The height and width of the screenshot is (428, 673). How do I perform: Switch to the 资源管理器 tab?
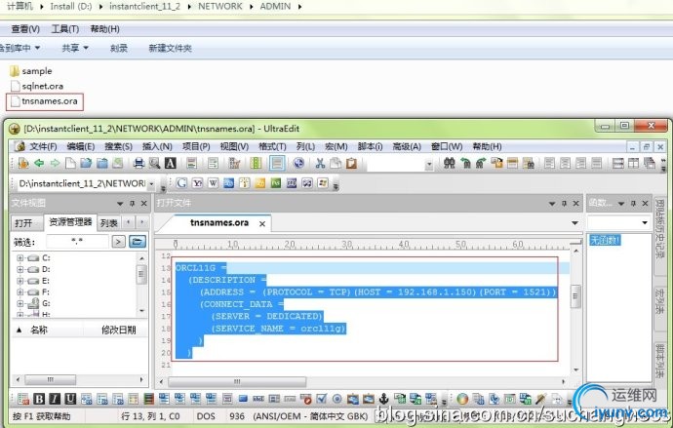tap(70, 222)
